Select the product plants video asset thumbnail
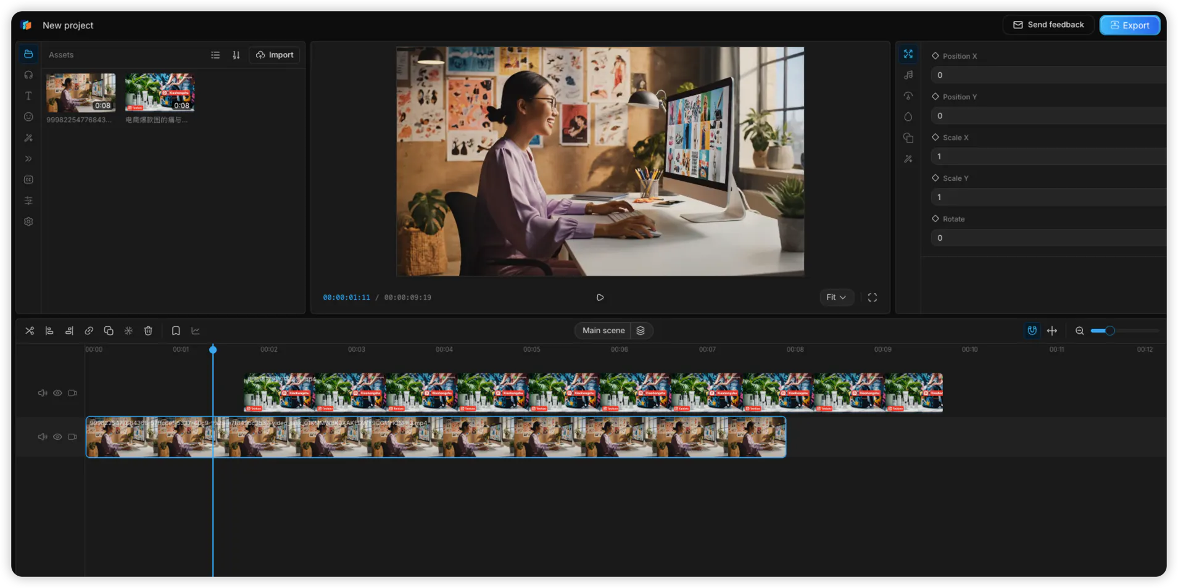This screenshot has height=588, width=1178. pos(160,93)
